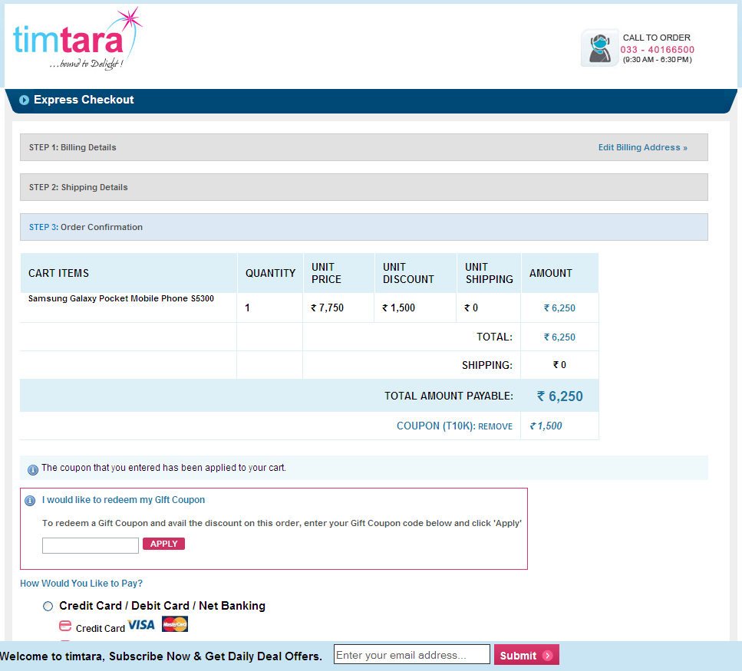Focus the email address subscription field
The height and width of the screenshot is (671, 742).
[412, 654]
